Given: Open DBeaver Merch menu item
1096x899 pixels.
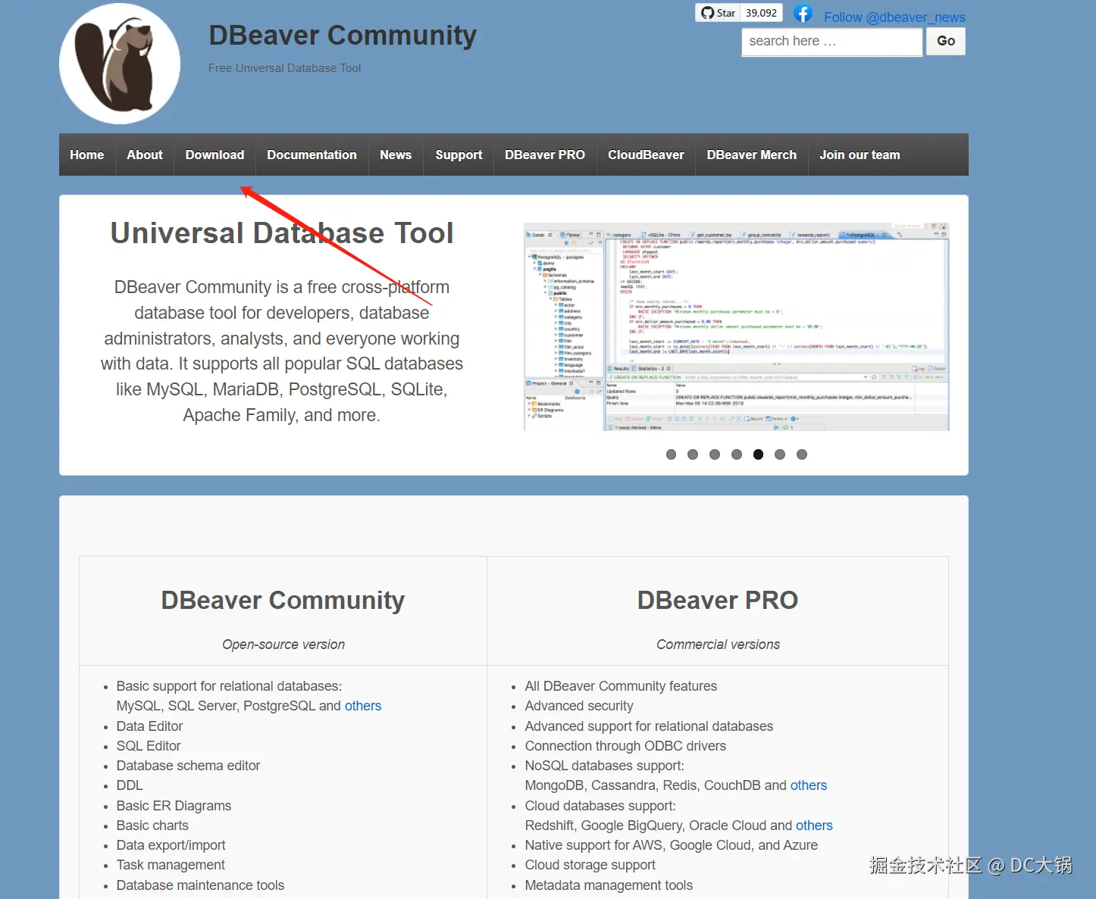Looking at the screenshot, I should pyautogui.click(x=752, y=155).
